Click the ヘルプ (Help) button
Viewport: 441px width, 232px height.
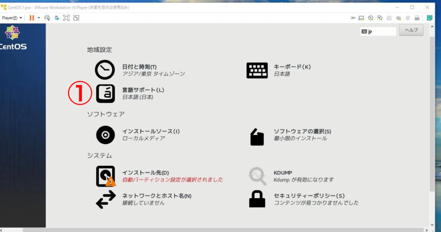pyautogui.click(x=411, y=30)
